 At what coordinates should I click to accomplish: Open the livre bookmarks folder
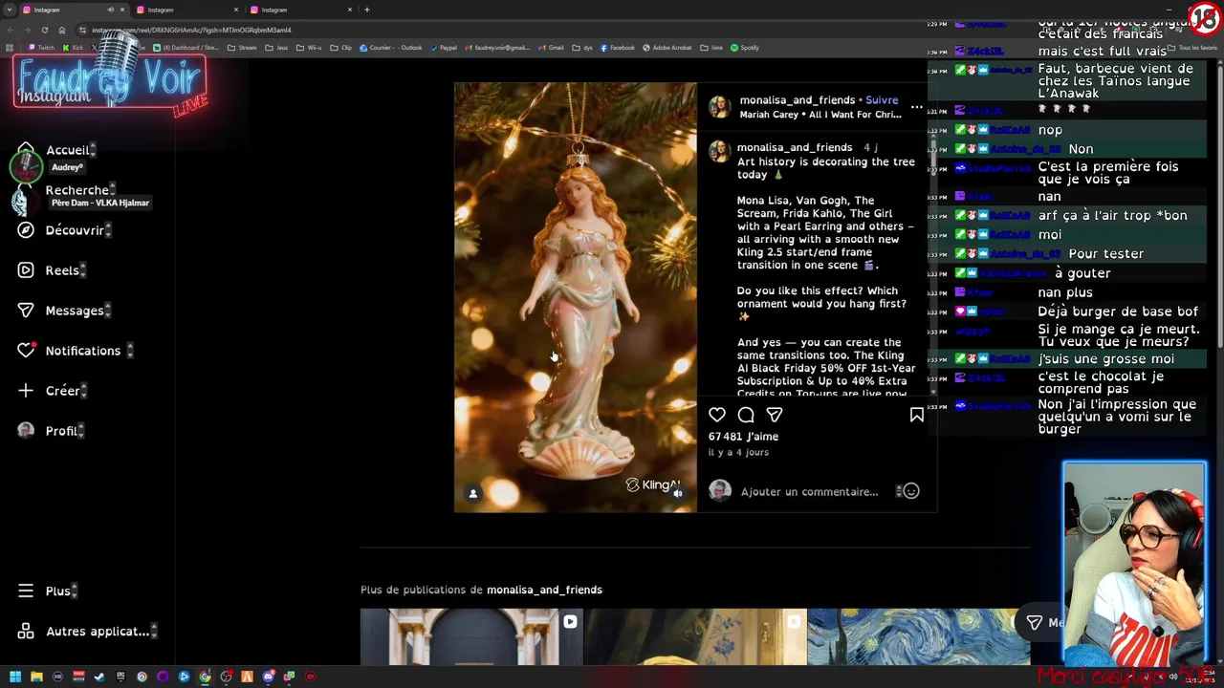(711, 48)
